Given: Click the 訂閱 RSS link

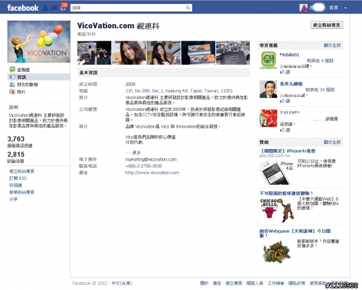Looking at the screenshot, I should tap(18, 178).
